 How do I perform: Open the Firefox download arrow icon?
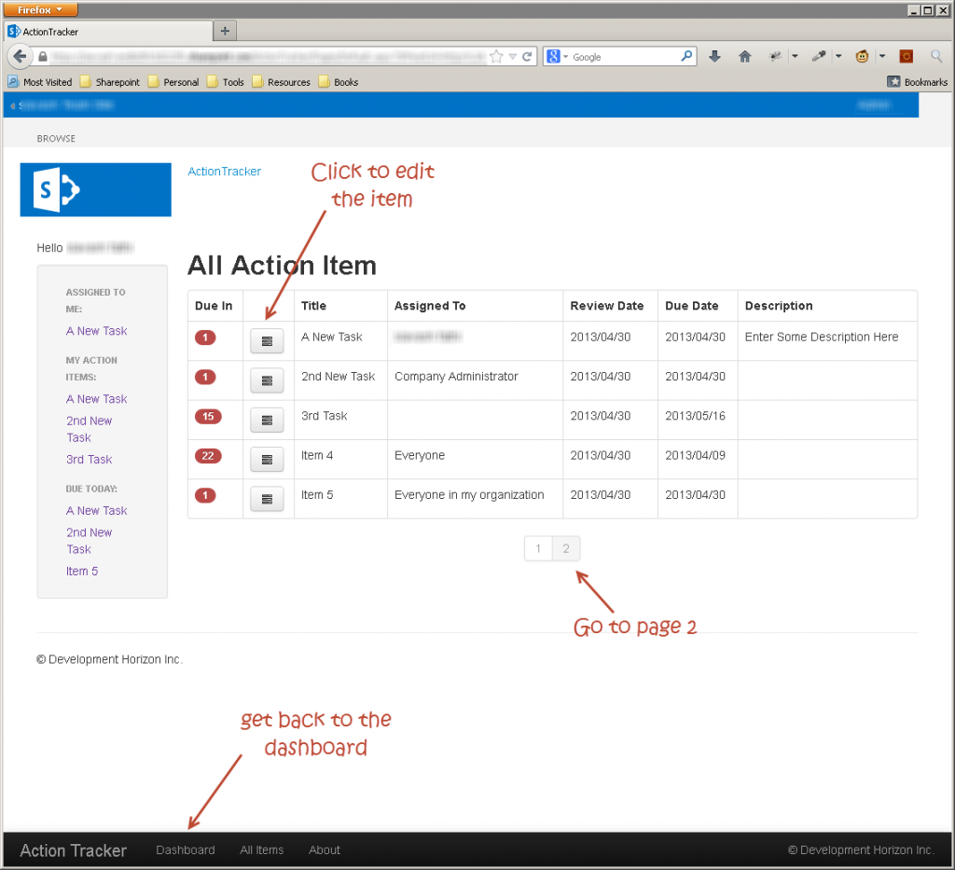[714, 56]
